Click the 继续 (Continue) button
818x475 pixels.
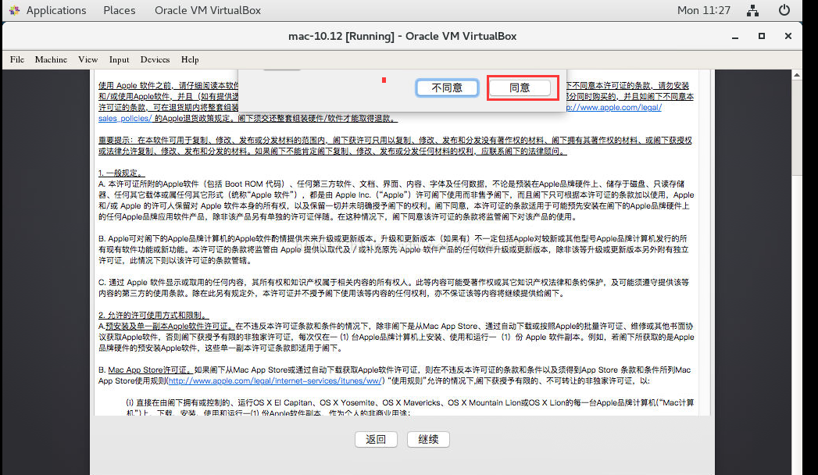click(428, 440)
